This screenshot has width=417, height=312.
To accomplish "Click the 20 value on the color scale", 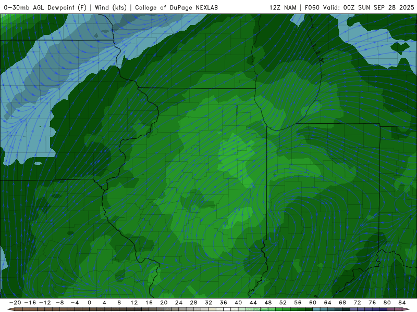I will 164,303.
